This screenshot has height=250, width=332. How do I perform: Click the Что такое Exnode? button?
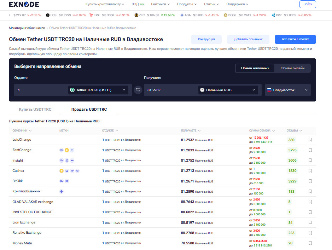[x=295, y=39]
